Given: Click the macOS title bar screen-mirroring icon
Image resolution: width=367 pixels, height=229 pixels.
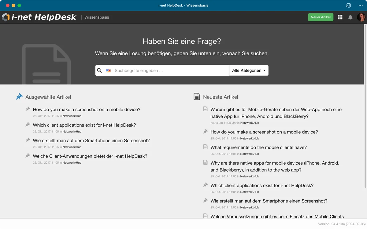Looking at the screenshot, I should (348, 5).
